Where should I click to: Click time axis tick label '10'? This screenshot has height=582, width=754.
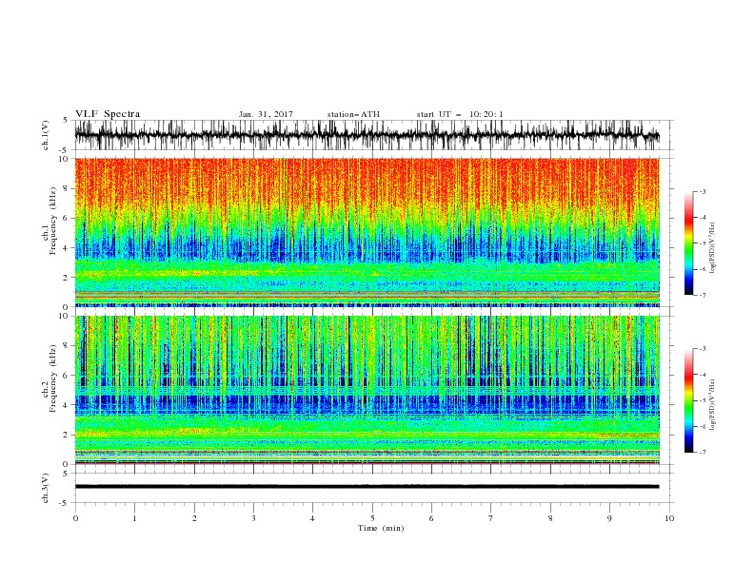click(669, 518)
